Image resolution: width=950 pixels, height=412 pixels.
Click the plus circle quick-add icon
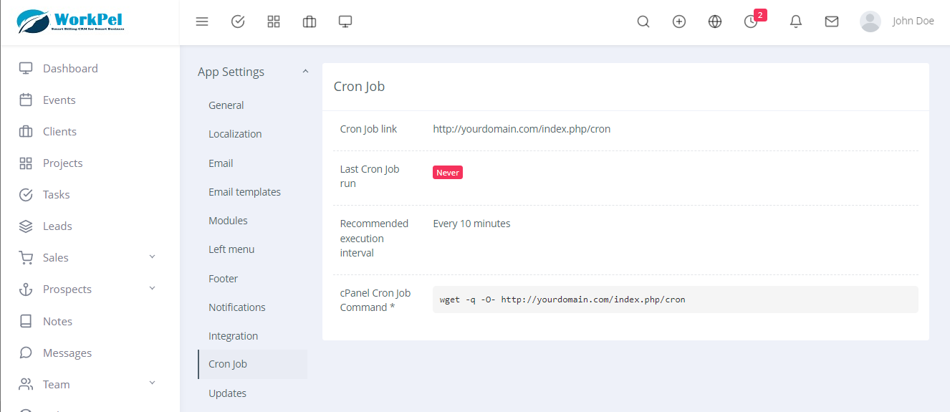pos(679,21)
